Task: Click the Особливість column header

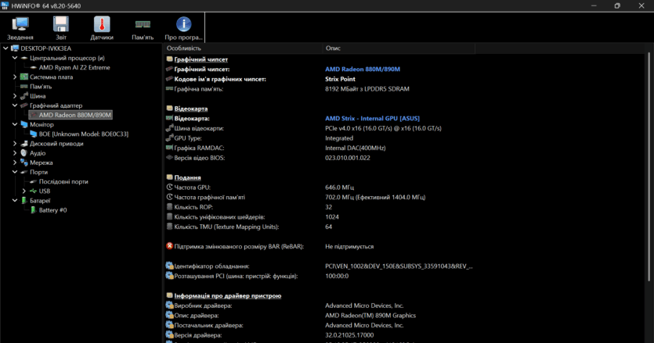Action: click(183, 48)
